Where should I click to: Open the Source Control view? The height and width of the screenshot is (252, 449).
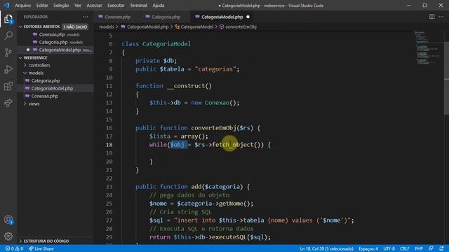click(8, 52)
